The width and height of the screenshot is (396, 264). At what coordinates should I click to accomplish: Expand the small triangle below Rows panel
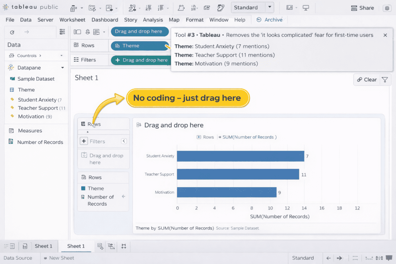tap(88, 132)
